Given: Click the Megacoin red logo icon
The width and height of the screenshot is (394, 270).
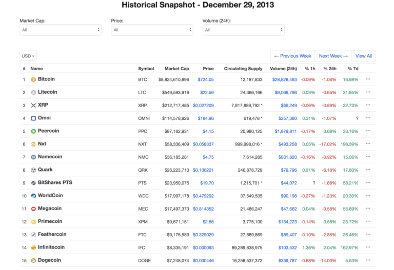Looking at the screenshot, I should click(33, 209).
